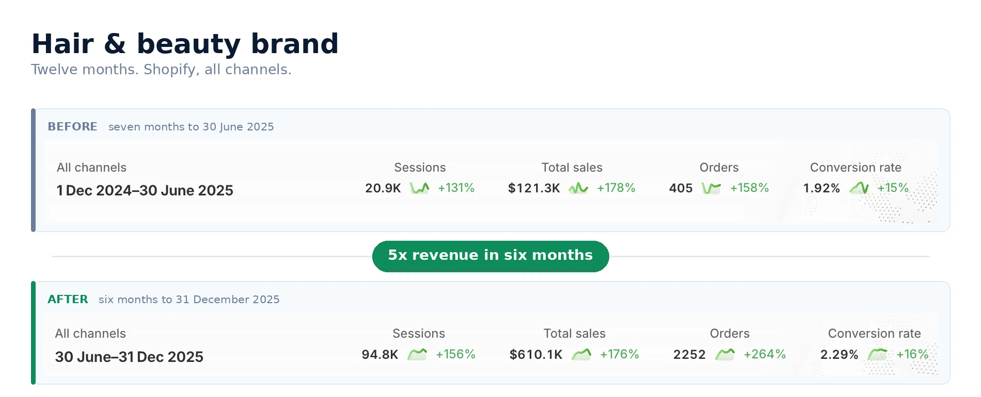Click 'six months to 31 December 2025'

(x=189, y=300)
